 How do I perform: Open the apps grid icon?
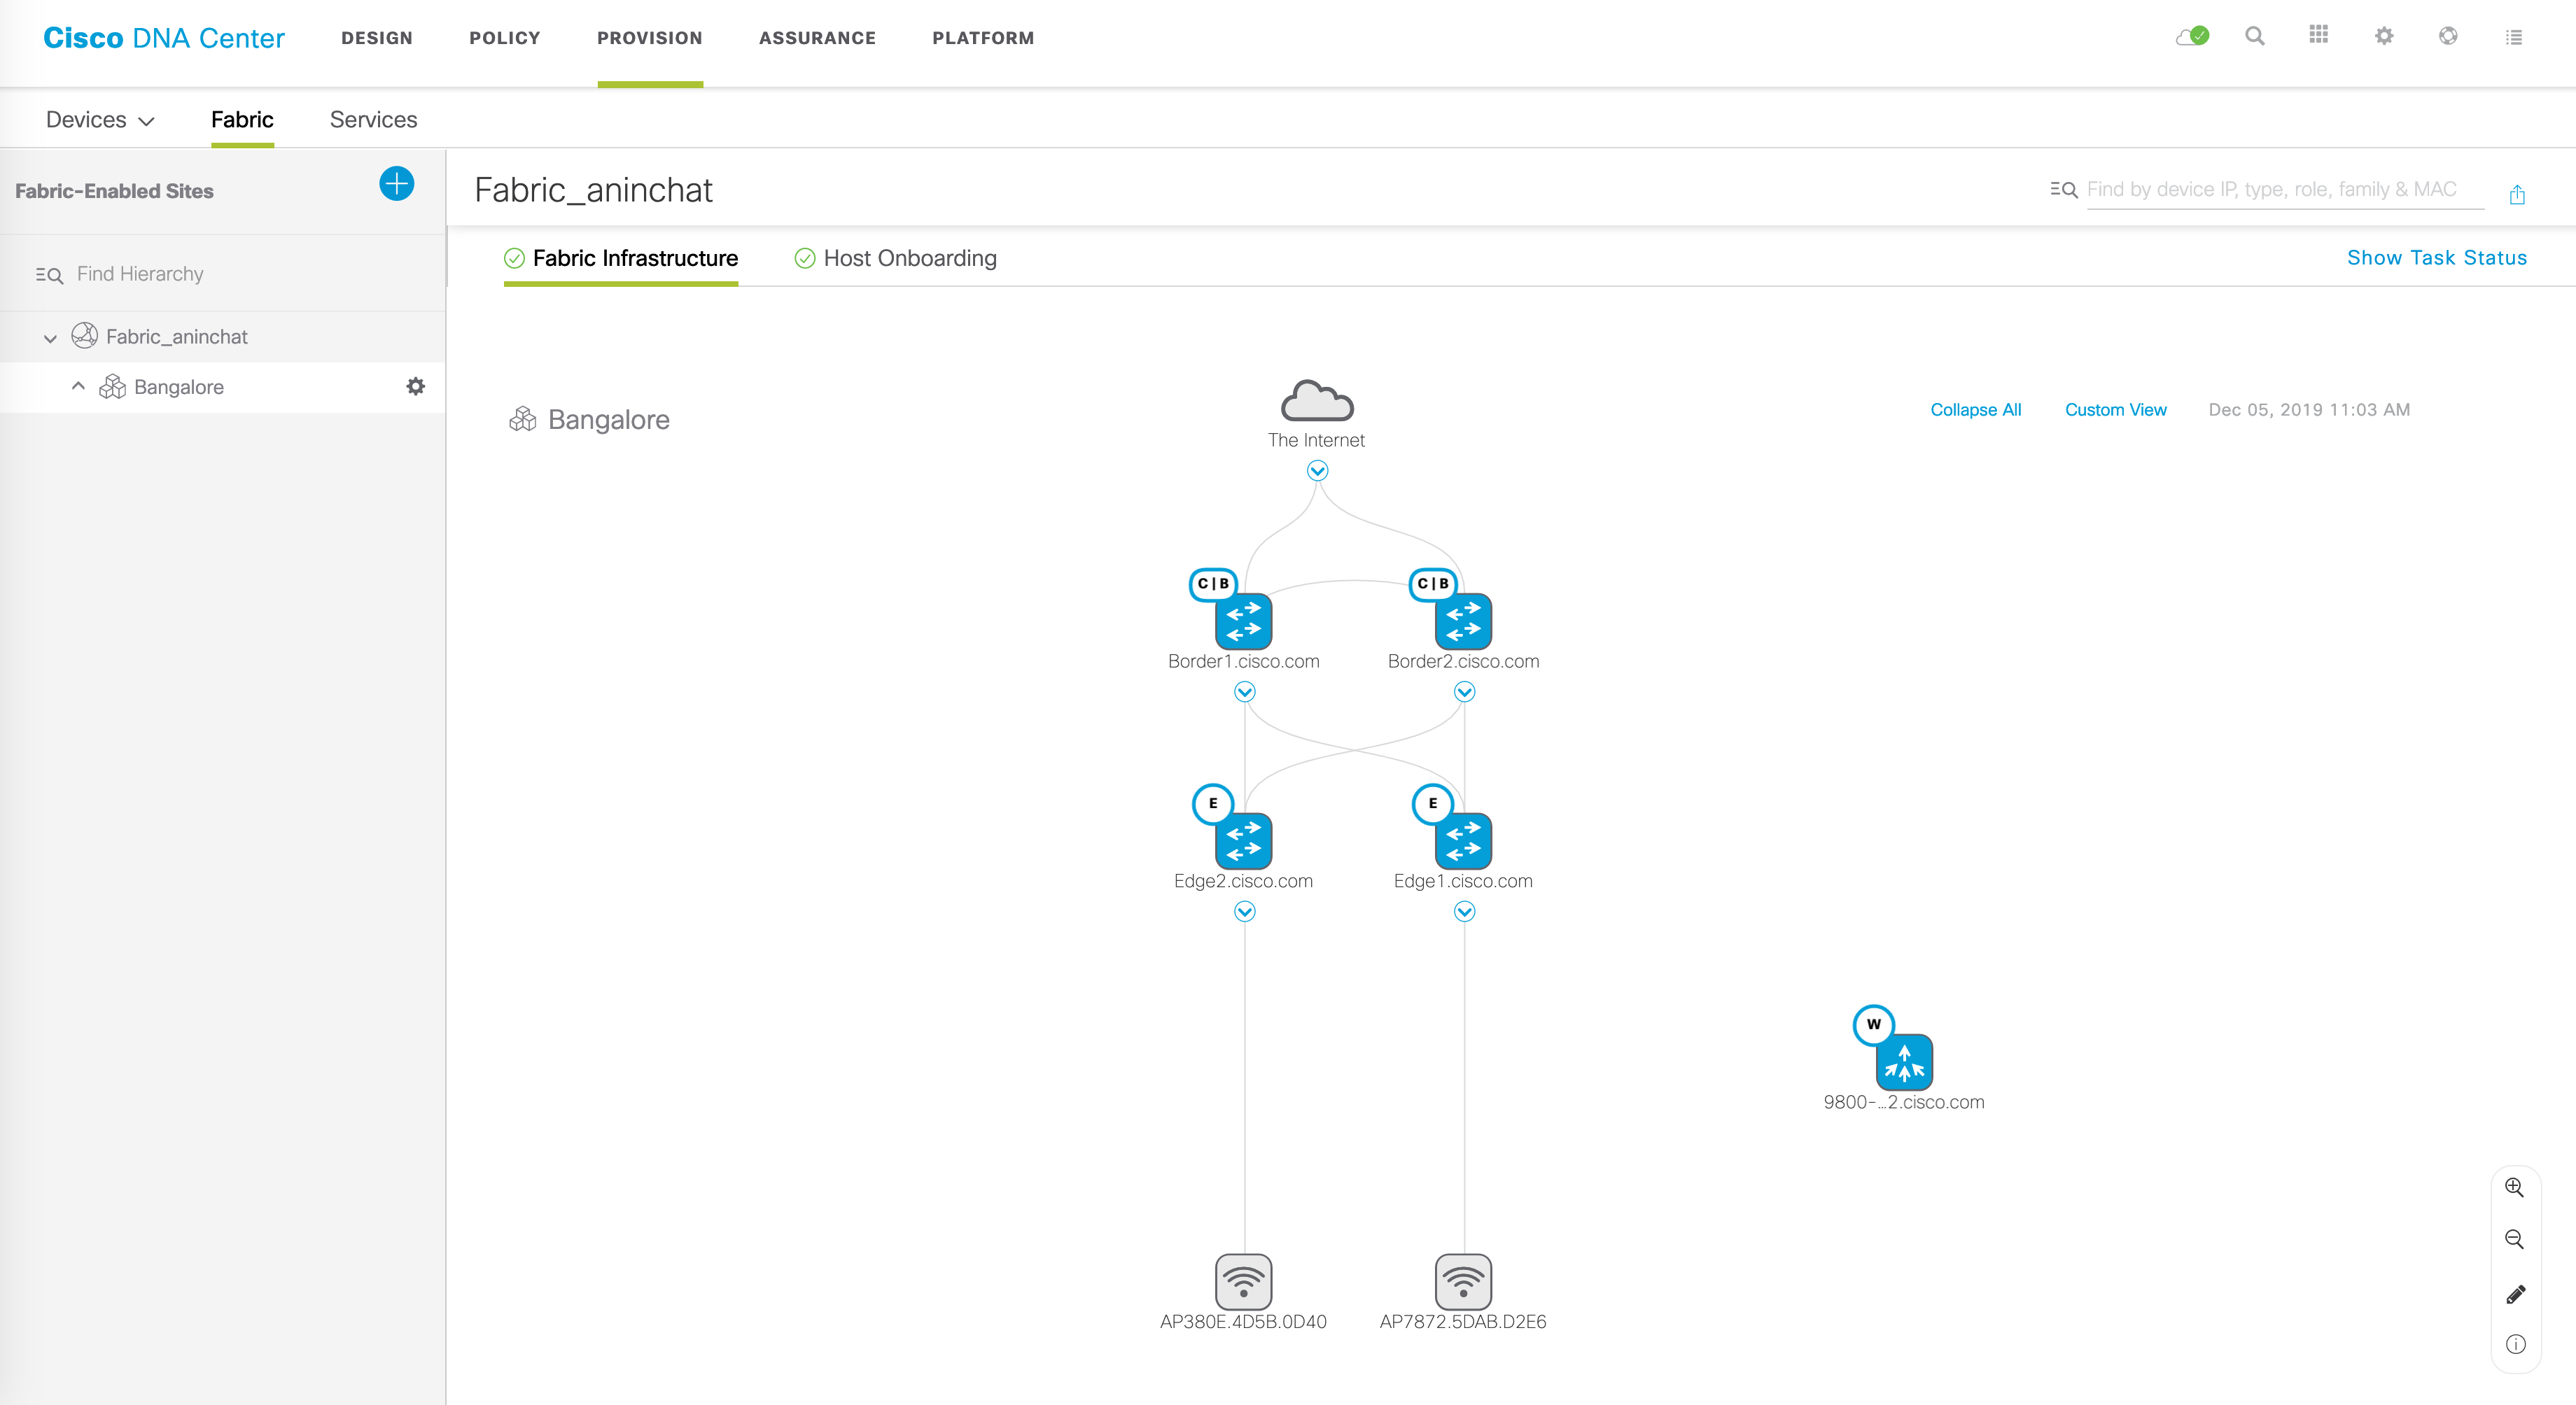coord(2319,35)
